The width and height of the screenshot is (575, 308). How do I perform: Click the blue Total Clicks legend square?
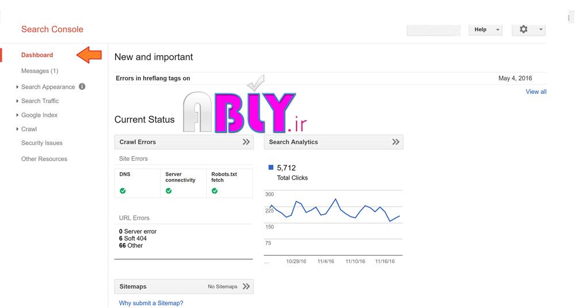tap(271, 168)
